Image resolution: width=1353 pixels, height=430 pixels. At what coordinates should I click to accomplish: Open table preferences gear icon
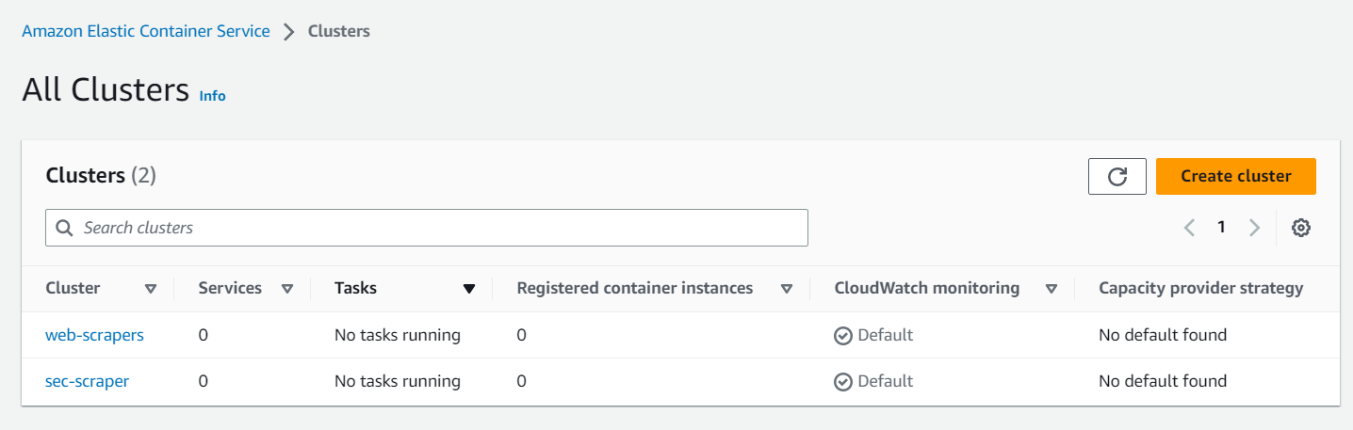tap(1301, 228)
